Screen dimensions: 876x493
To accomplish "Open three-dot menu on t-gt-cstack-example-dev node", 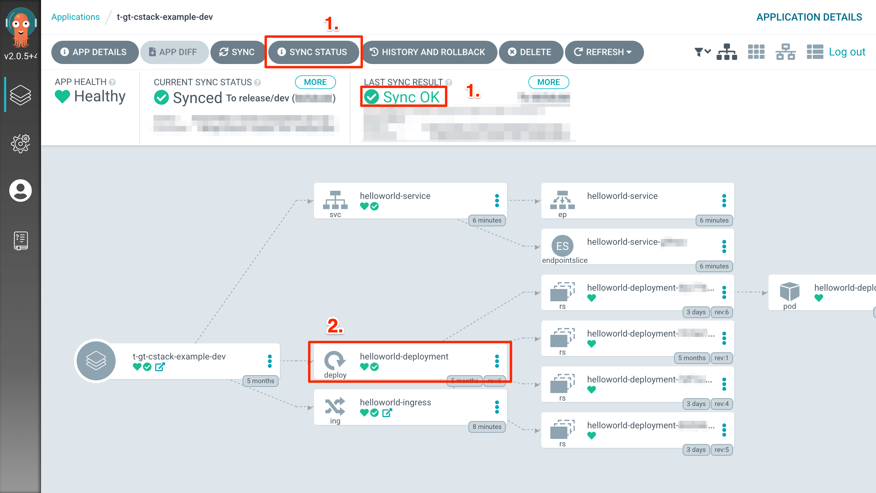I will pos(270,361).
